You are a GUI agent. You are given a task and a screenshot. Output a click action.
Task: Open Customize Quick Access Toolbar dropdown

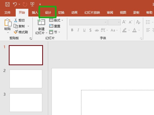[x=40, y=4]
